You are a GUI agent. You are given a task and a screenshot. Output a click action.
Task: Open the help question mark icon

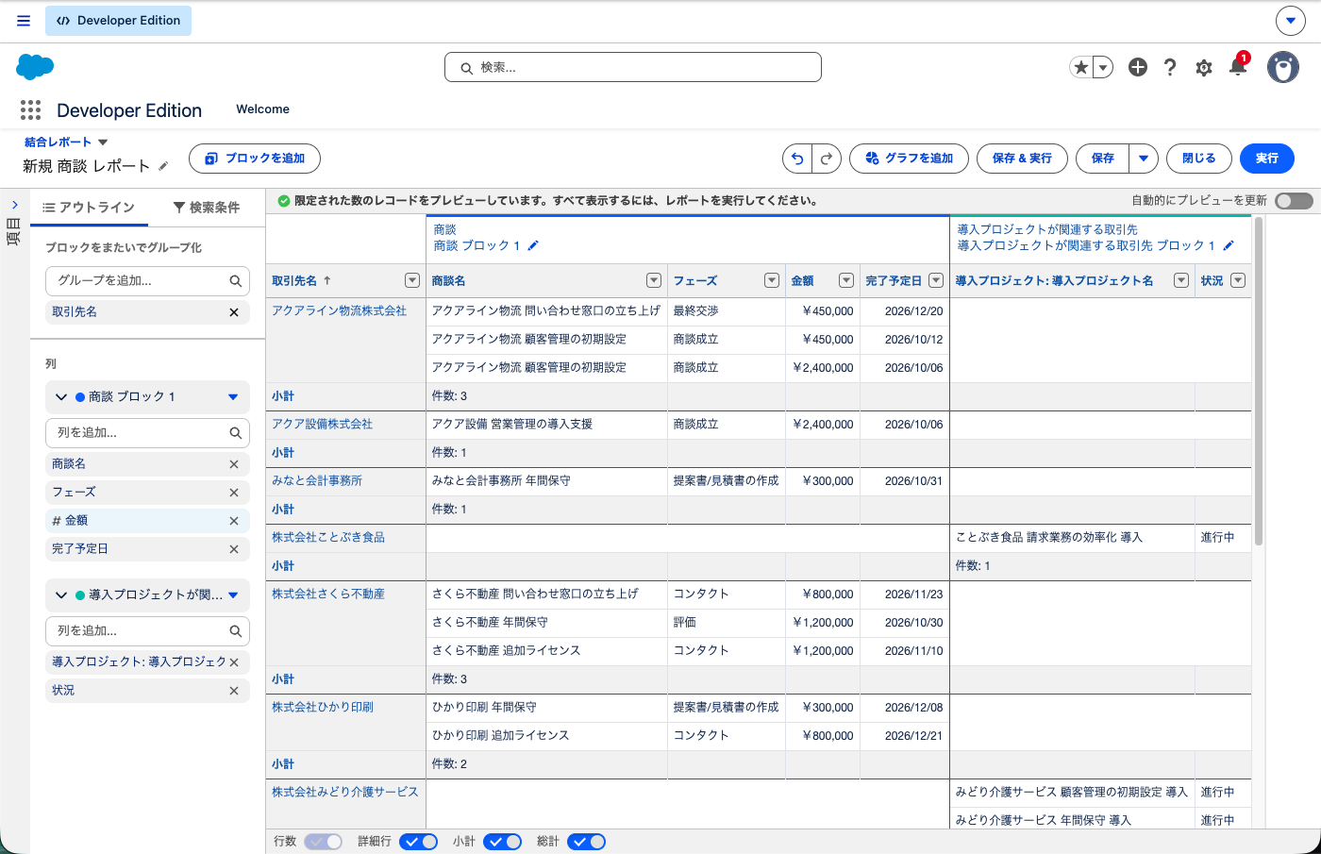[x=1170, y=67]
